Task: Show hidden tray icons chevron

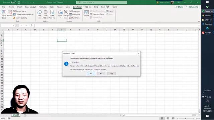Action: pyautogui.click(x=203, y=93)
